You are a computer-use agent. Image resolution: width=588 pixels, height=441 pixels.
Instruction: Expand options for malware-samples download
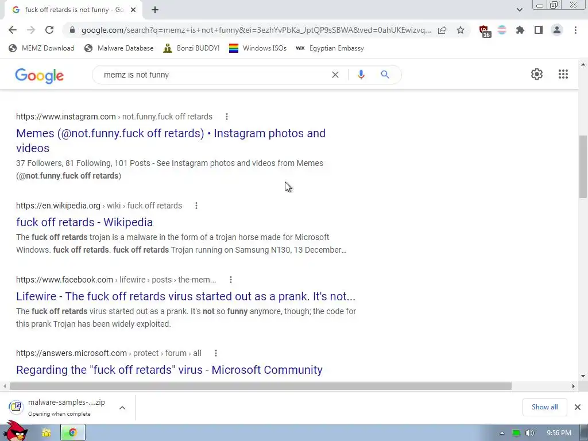tap(122, 408)
